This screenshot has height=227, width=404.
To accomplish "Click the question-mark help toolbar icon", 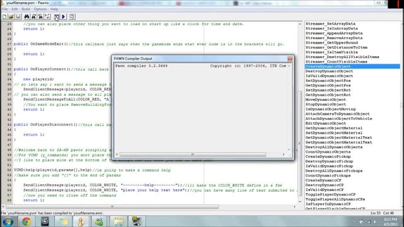I will [72, 17].
